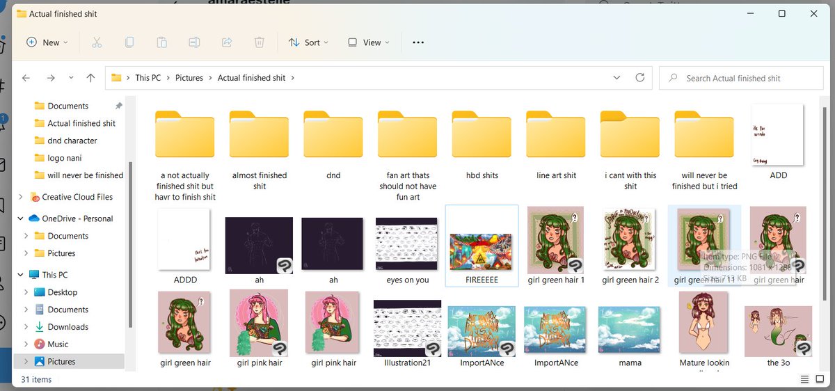The height and width of the screenshot is (391, 835).
Task: Select the 'girl green hair 2' thumbnail
Action: 630,239
